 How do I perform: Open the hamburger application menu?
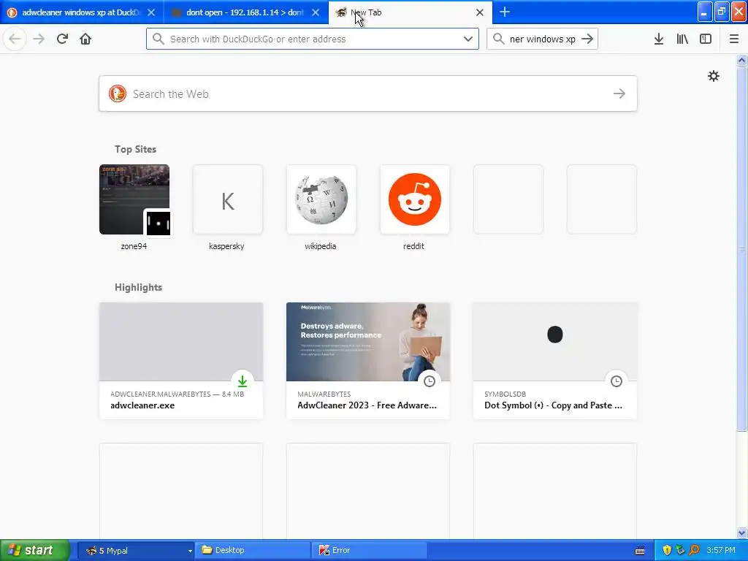pos(734,39)
